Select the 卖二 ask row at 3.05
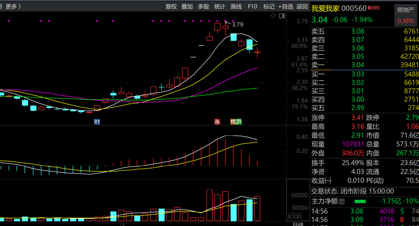419x226 pixels. 365,57
